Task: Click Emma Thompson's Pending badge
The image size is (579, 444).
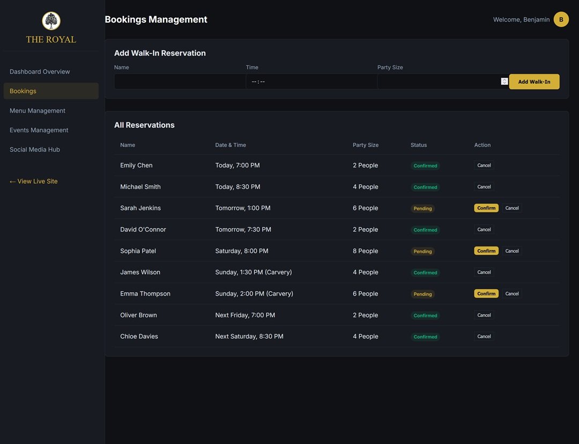Action: (x=422, y=294)
